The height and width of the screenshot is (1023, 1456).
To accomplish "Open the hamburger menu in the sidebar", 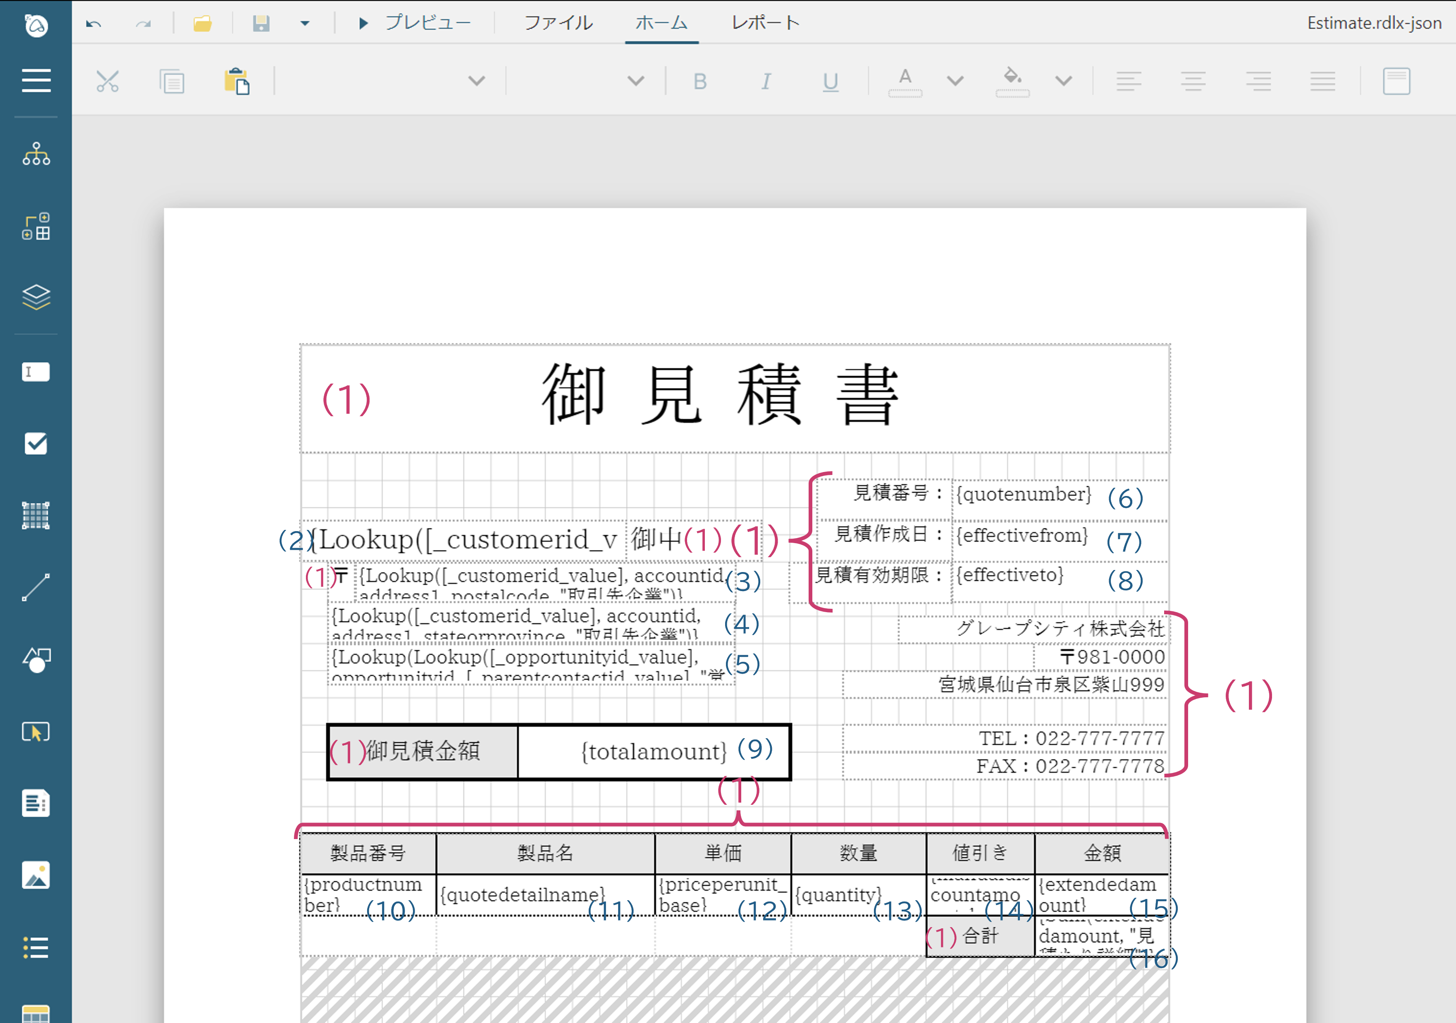I will pyautogui.click(x=36, y=81).
